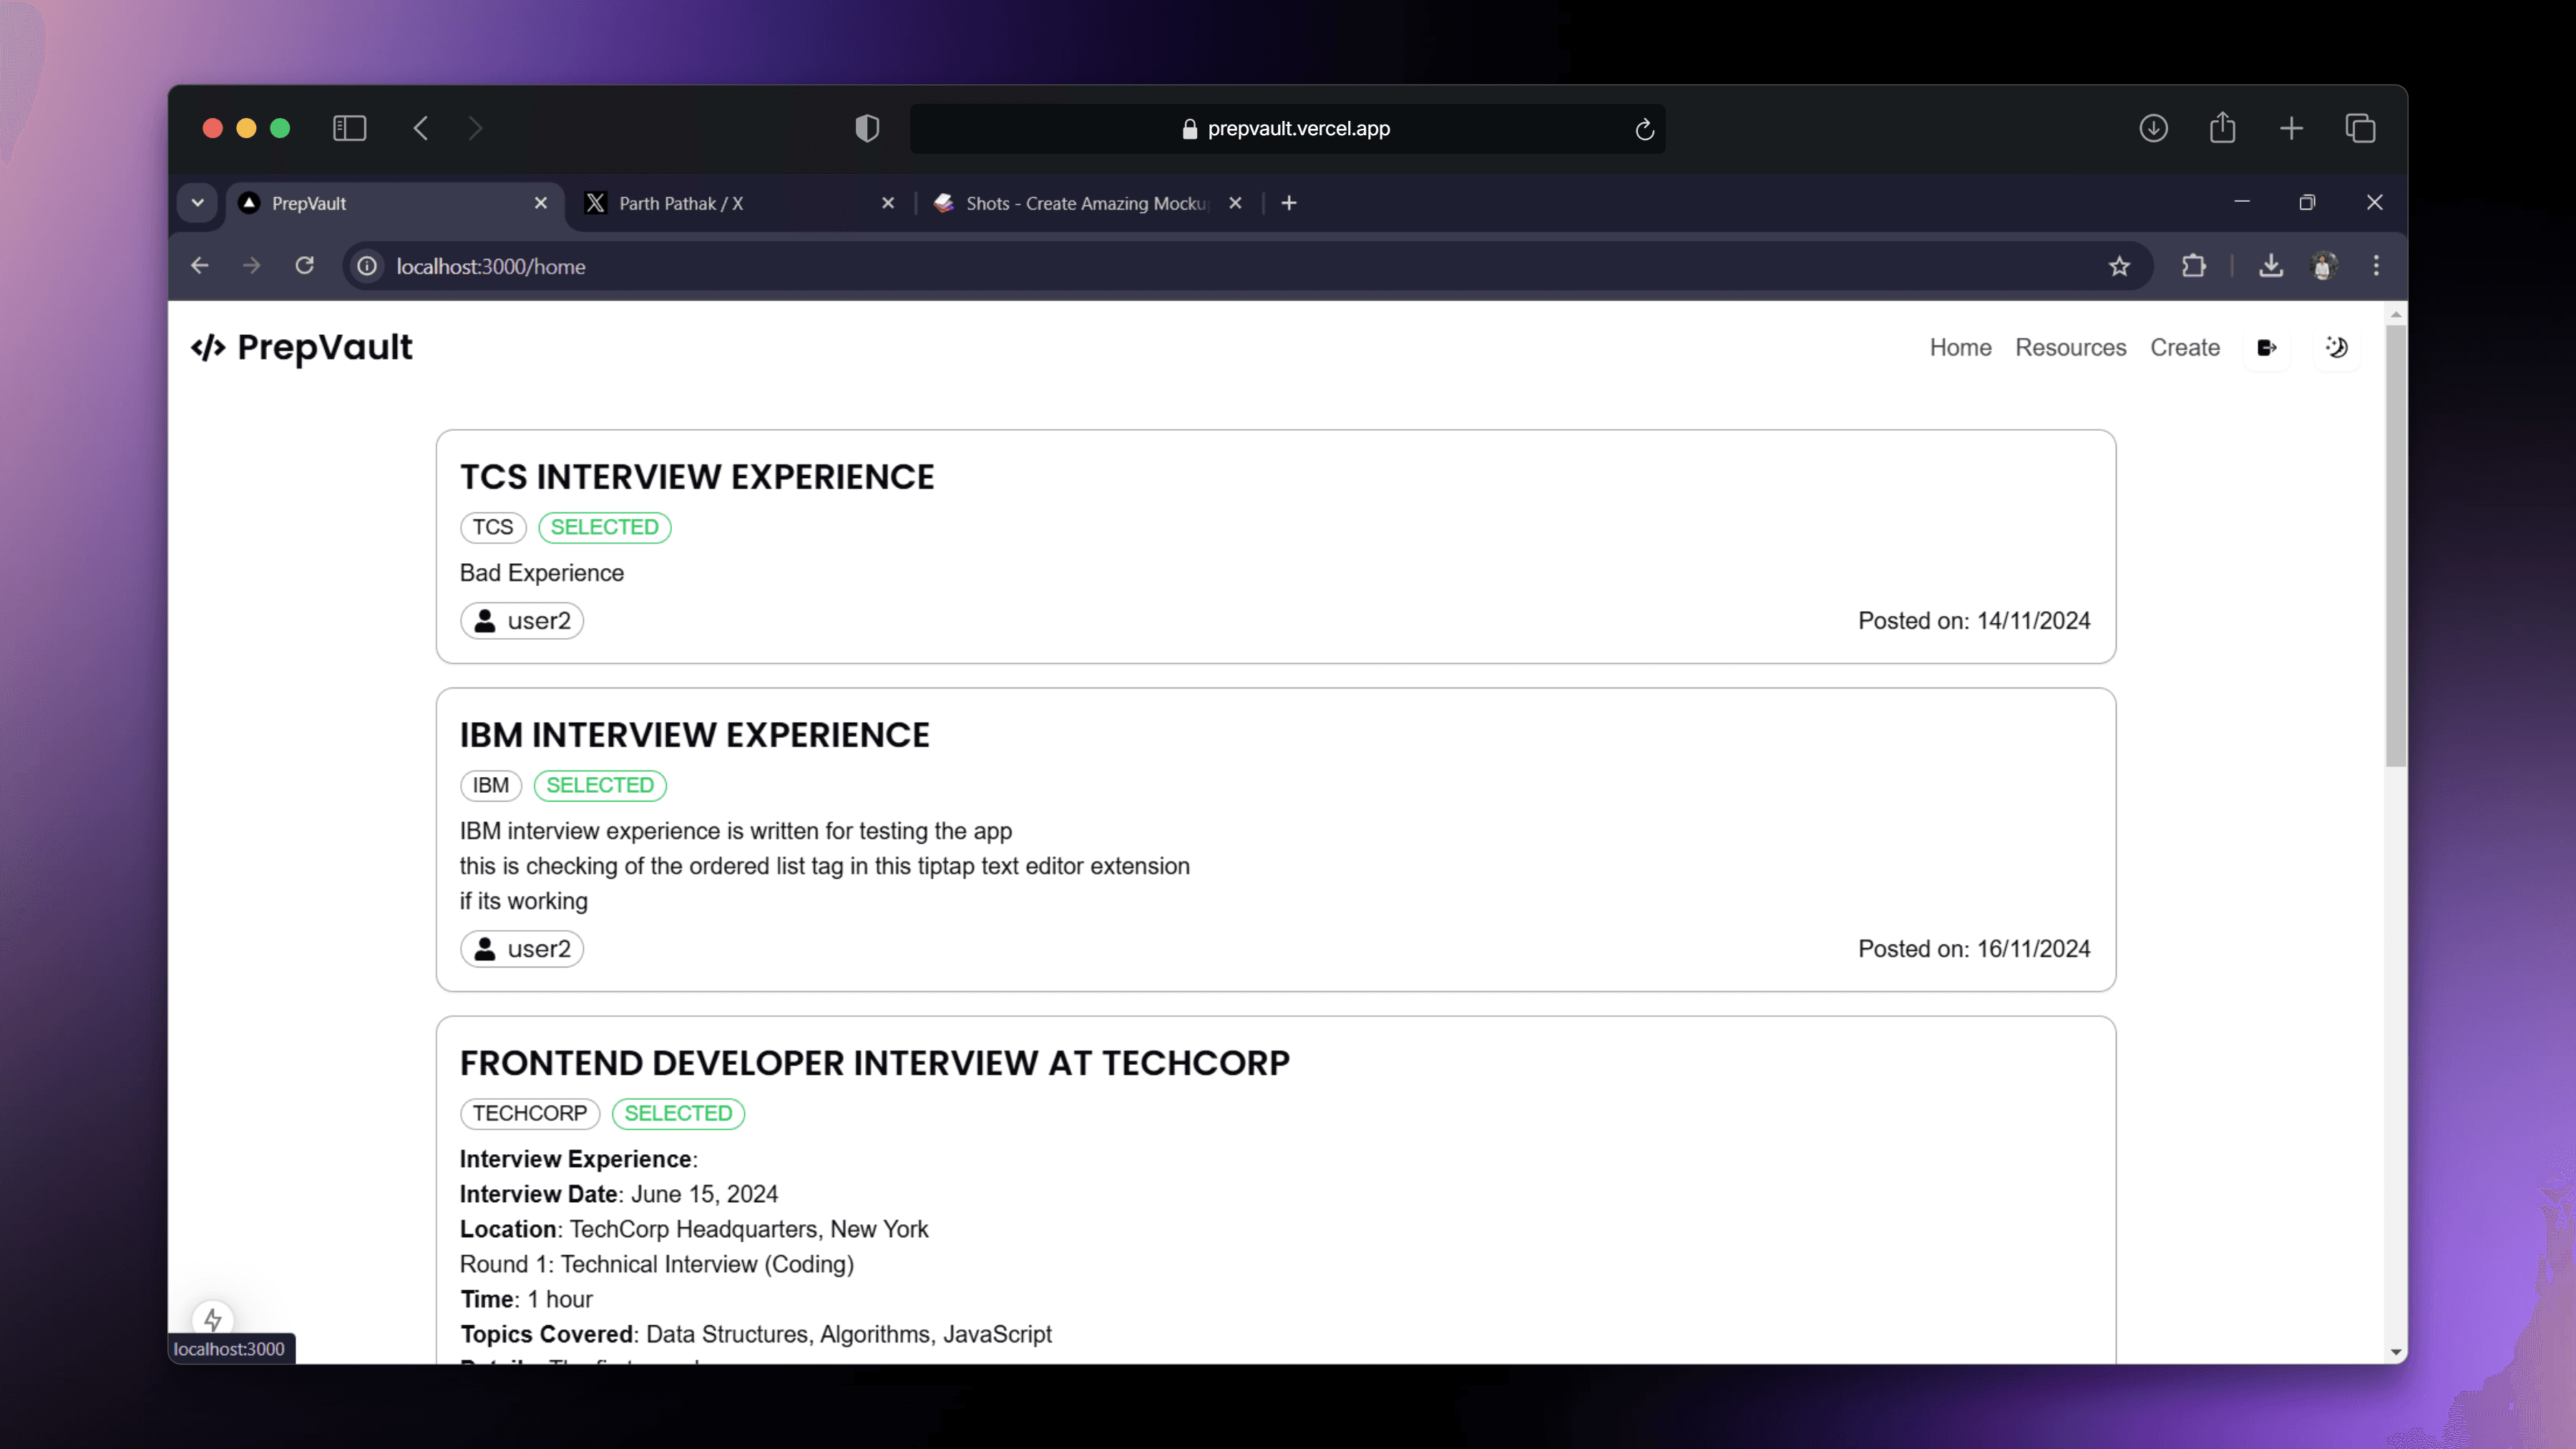Open Create in the navbar
The height and width of the screenshot is (1449, 2576).
pyautogui.click(x=2184, y=347)
